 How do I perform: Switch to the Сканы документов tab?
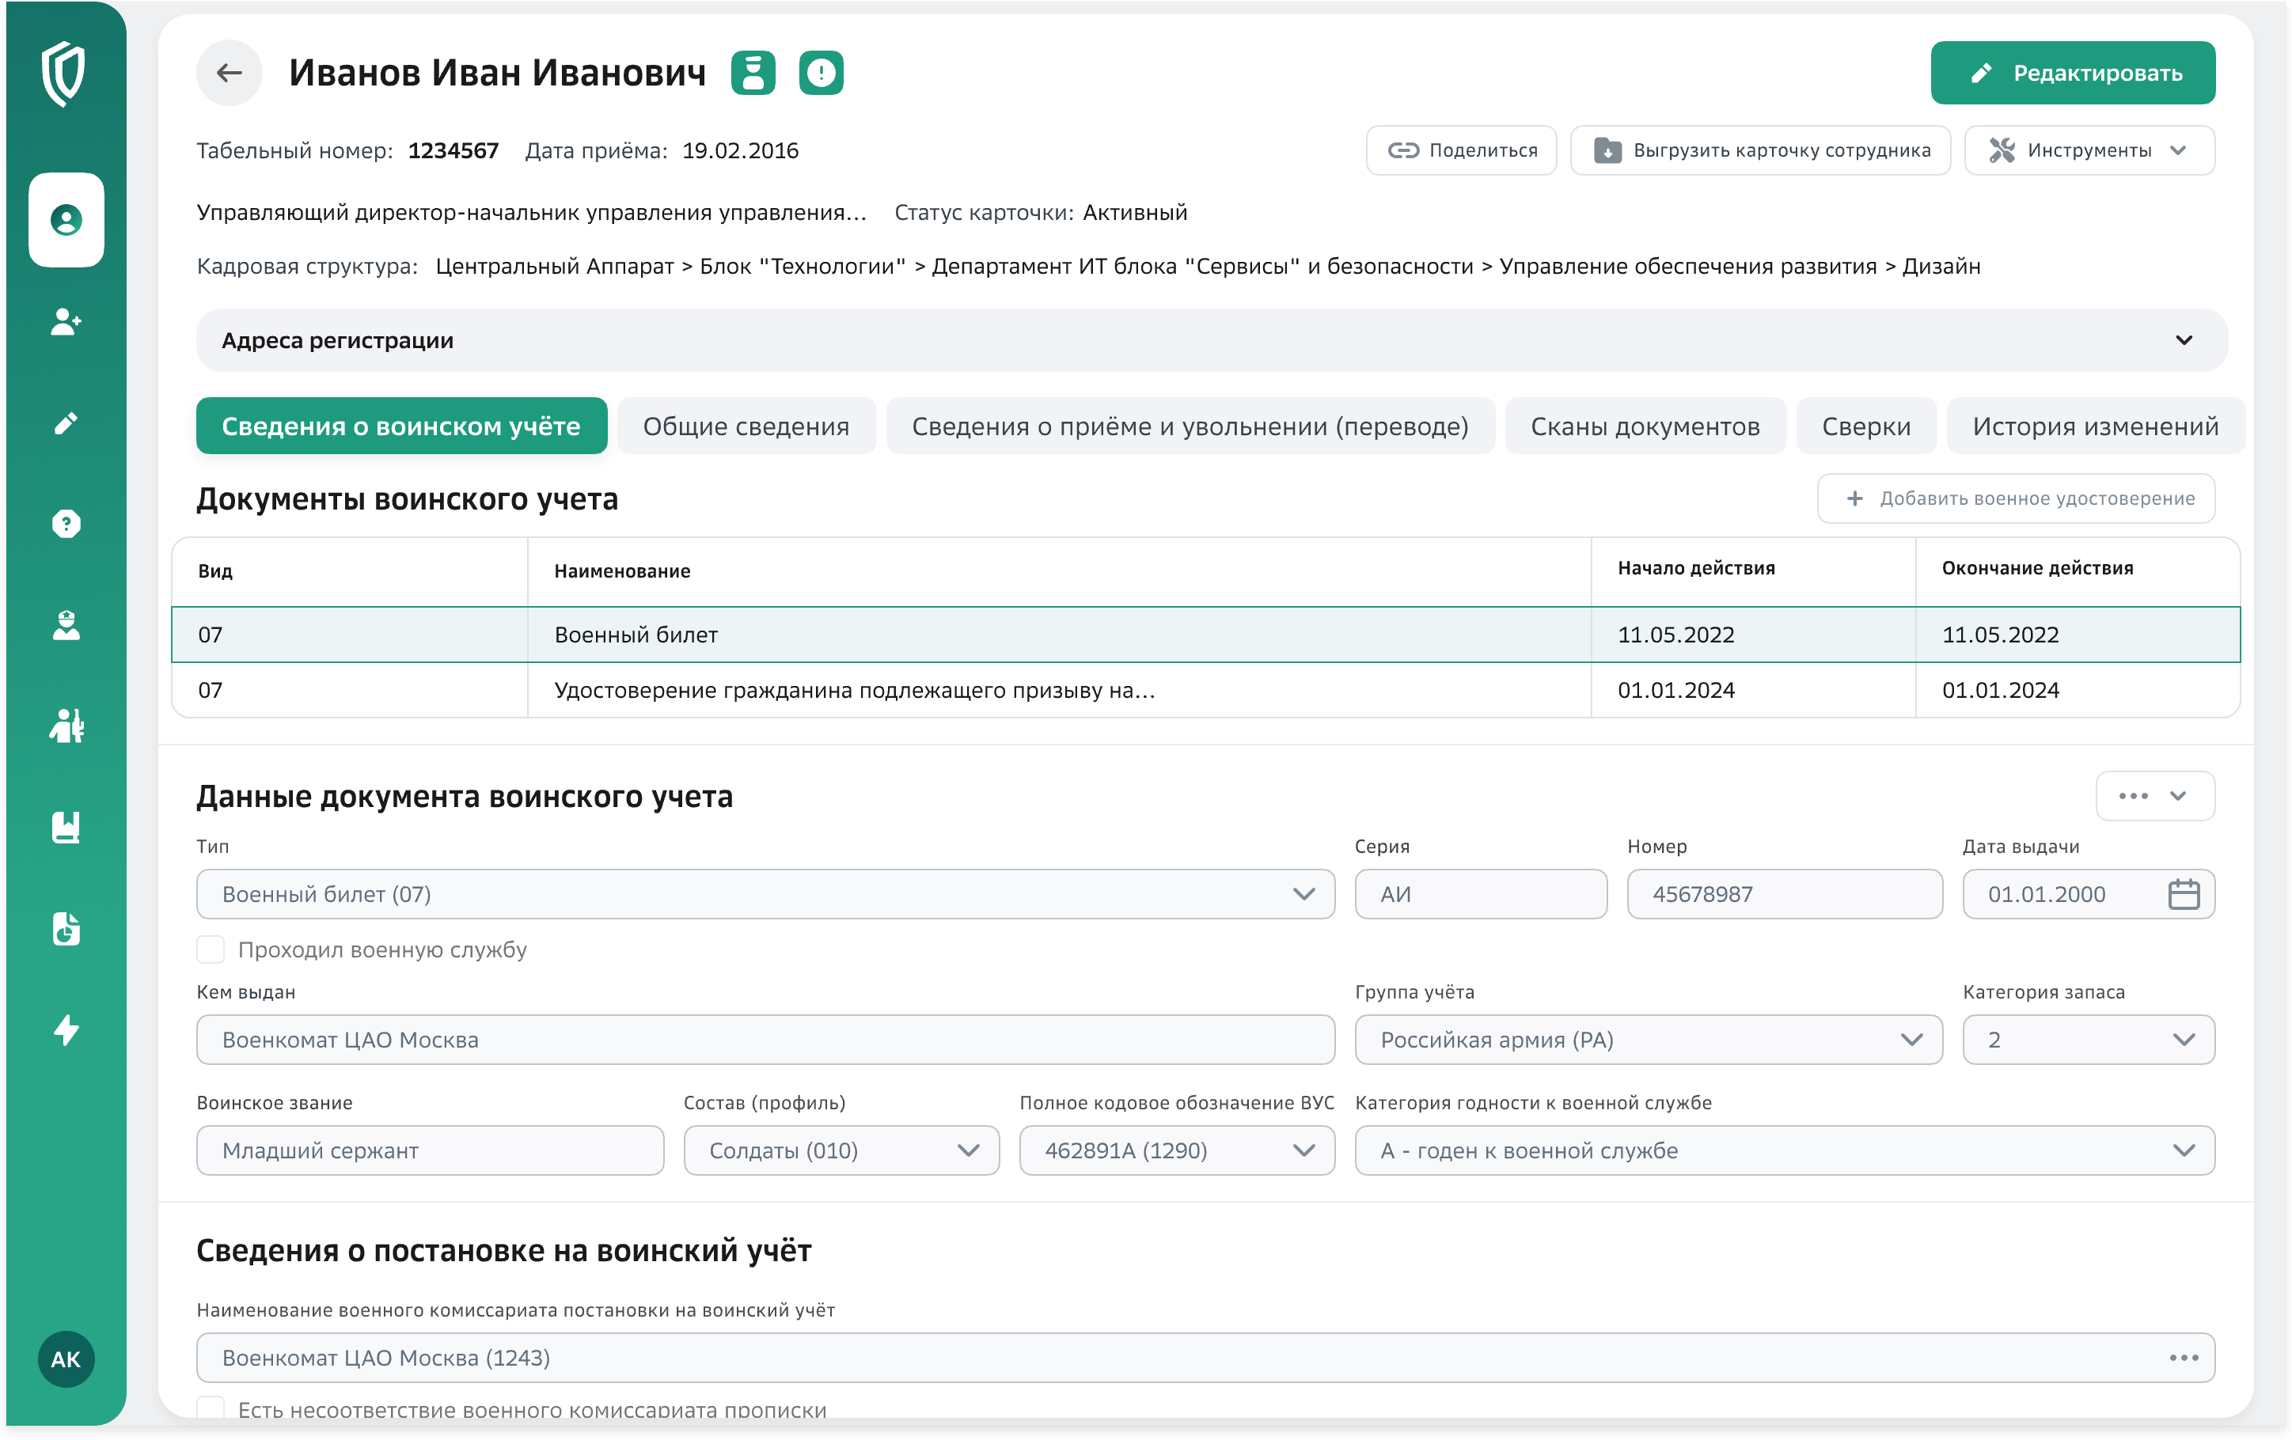point(1645,426)
